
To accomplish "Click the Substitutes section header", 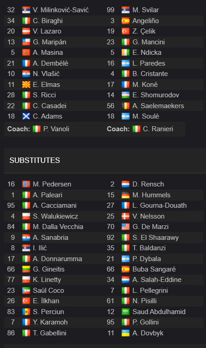I will coord(34,160).
